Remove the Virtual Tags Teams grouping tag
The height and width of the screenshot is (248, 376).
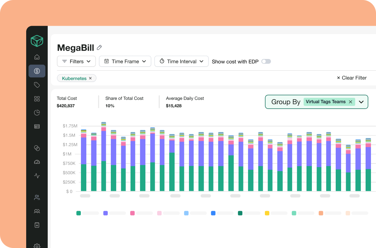(x=350, y=102)
